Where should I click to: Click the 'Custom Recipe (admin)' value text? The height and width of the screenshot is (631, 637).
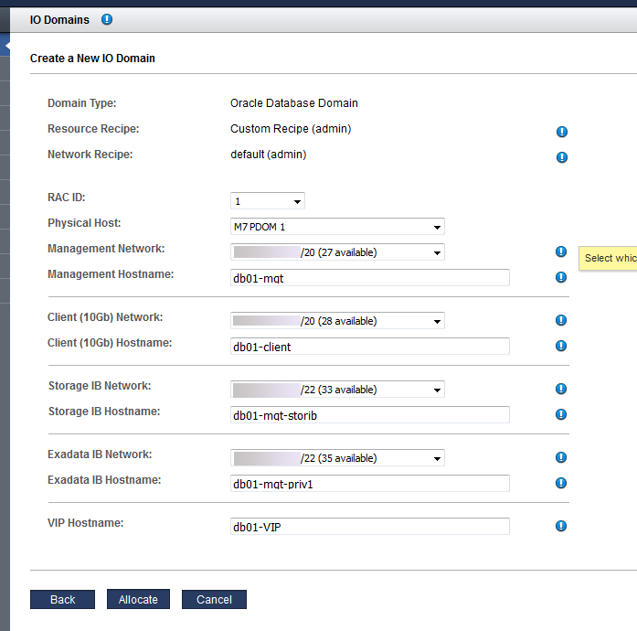291,129
